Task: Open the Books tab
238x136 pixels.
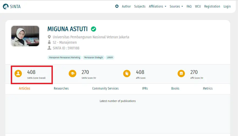Action: click(175, 89)
